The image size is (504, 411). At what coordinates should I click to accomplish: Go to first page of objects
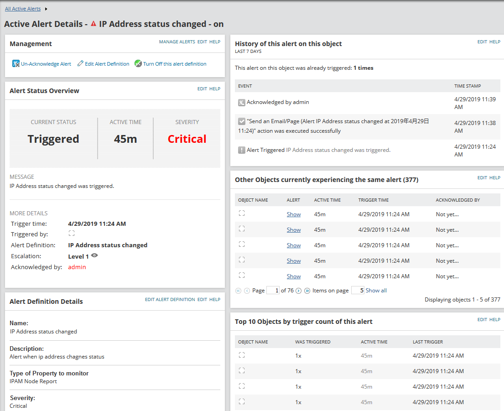pyautogui.click(x=238, y=291)
